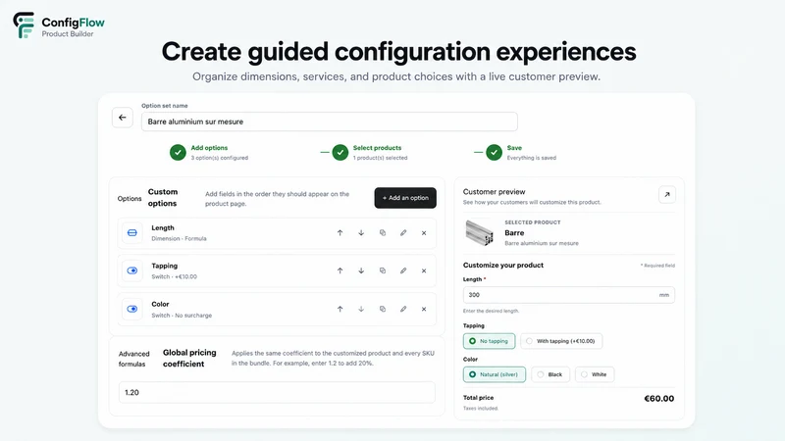Edit the Tapping option
The height and width of the screenshot is (441, 785).
pyautogui.click(x=403, y=271)
